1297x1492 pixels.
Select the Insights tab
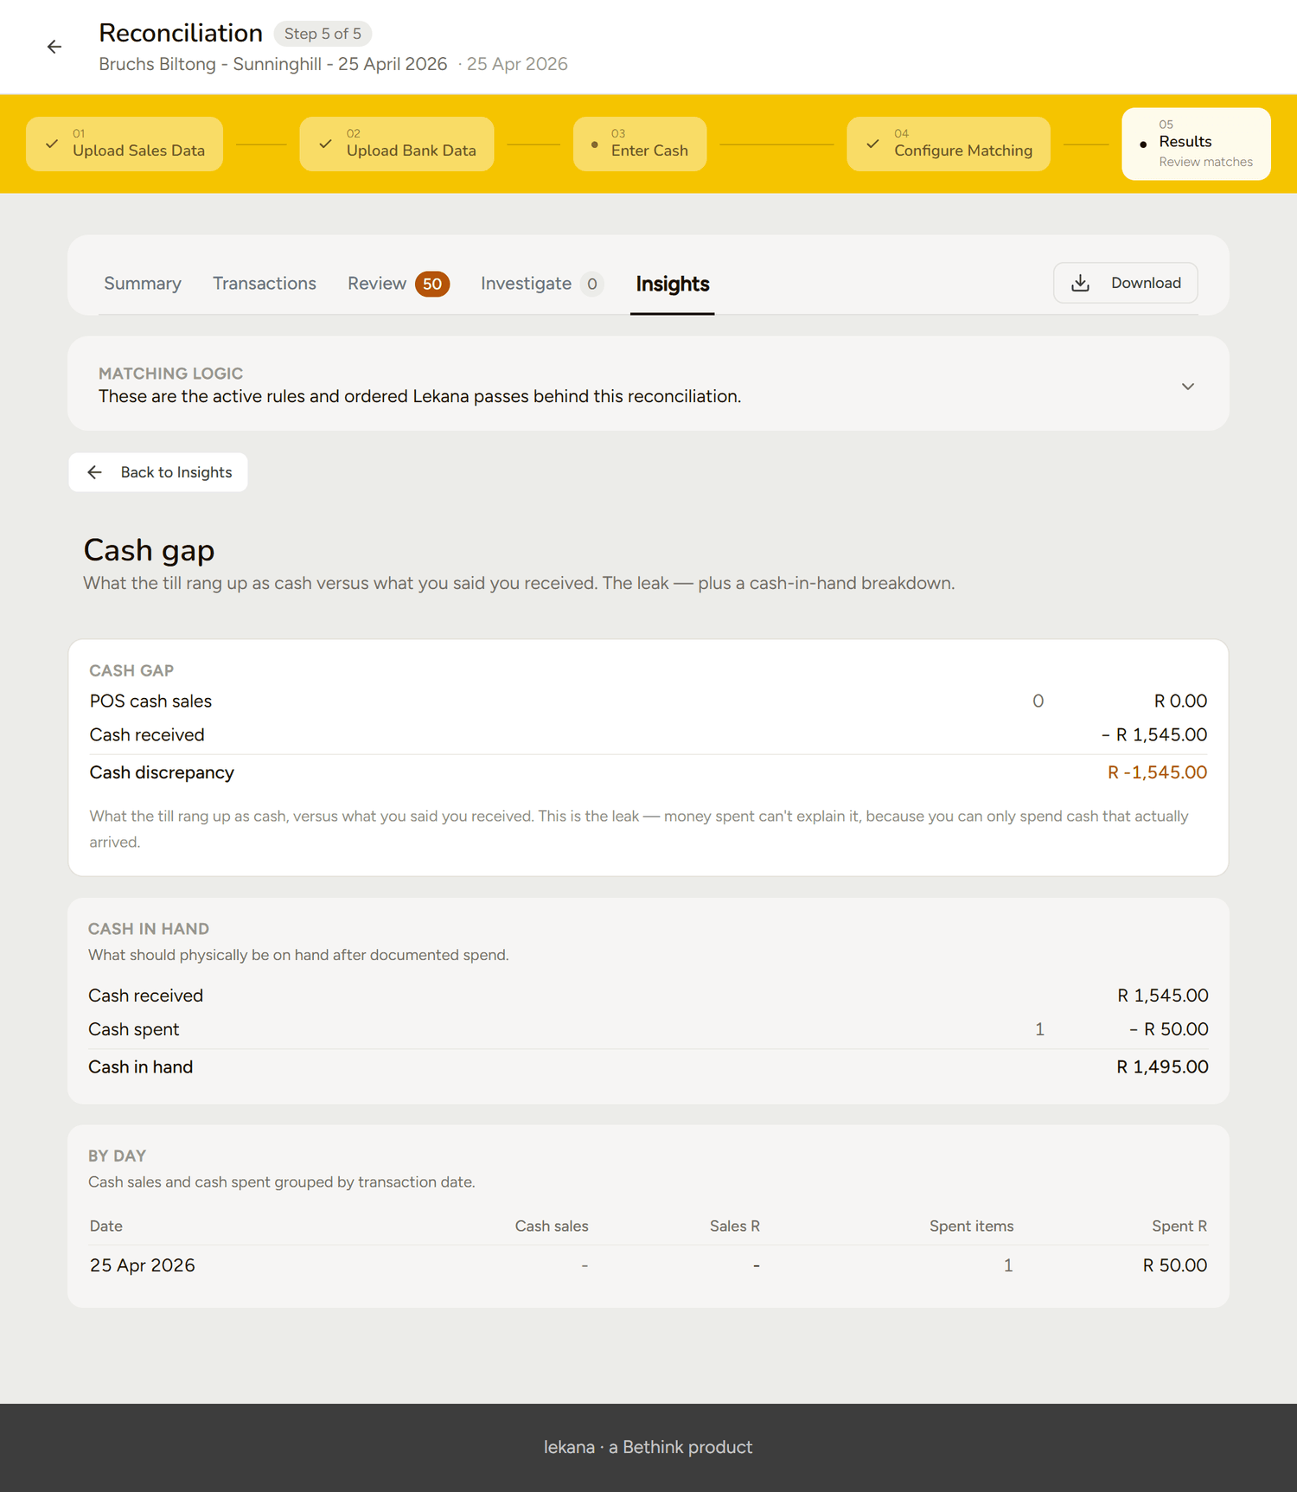(673, 284)
